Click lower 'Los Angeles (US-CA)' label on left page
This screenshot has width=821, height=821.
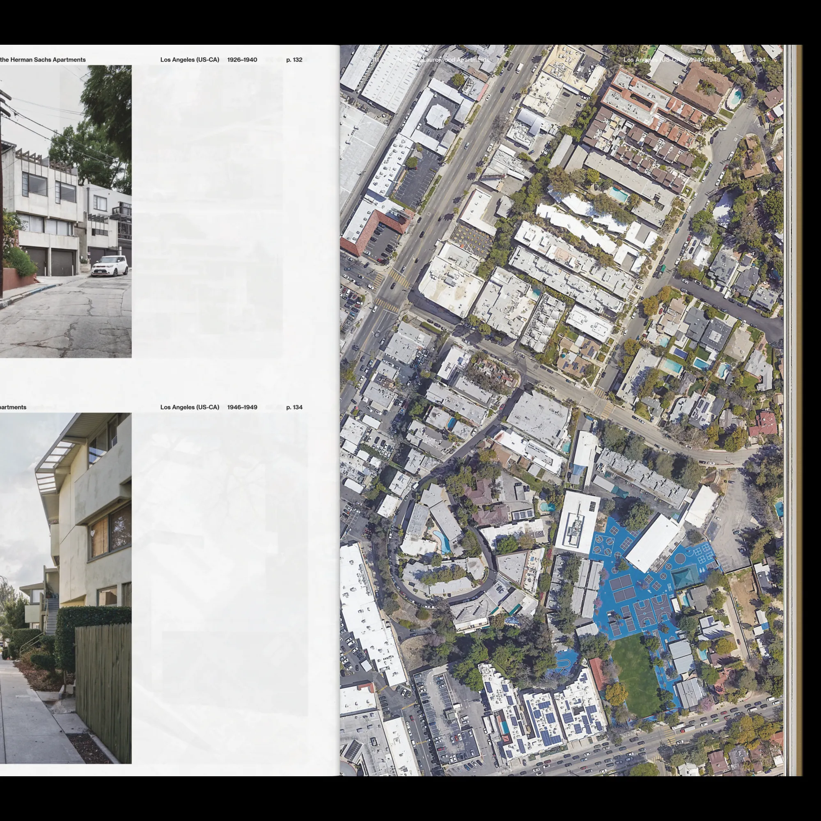pyautogui.click(x=190, y=407)
